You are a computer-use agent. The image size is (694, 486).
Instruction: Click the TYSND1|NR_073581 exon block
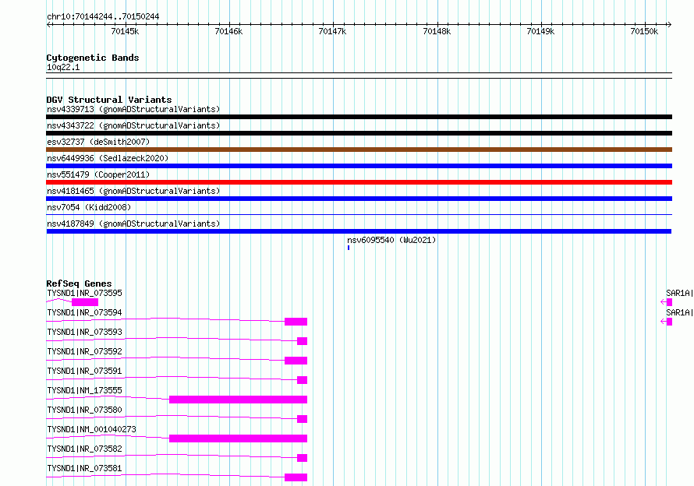[296, 477]
